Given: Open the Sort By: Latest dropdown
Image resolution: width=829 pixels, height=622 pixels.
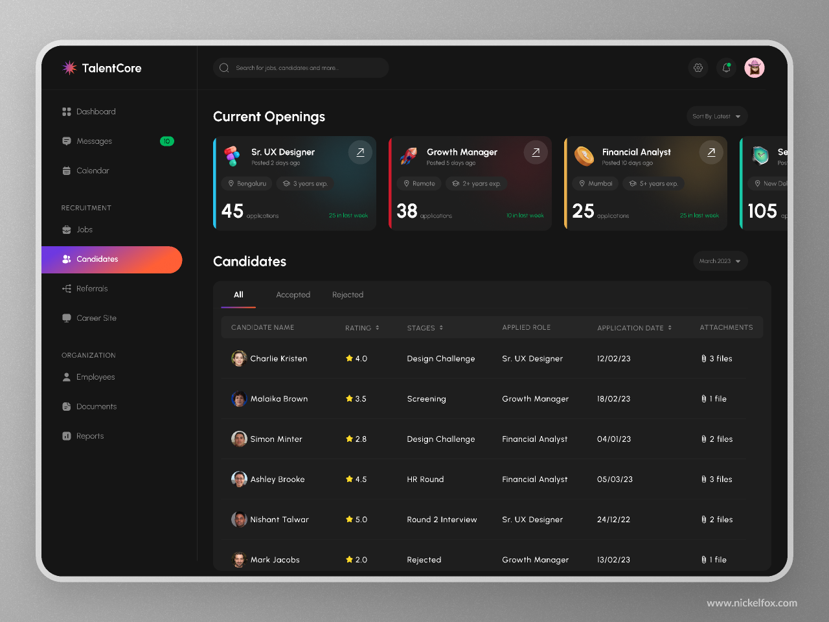Looking at the screenshot, I should [716, 116].
